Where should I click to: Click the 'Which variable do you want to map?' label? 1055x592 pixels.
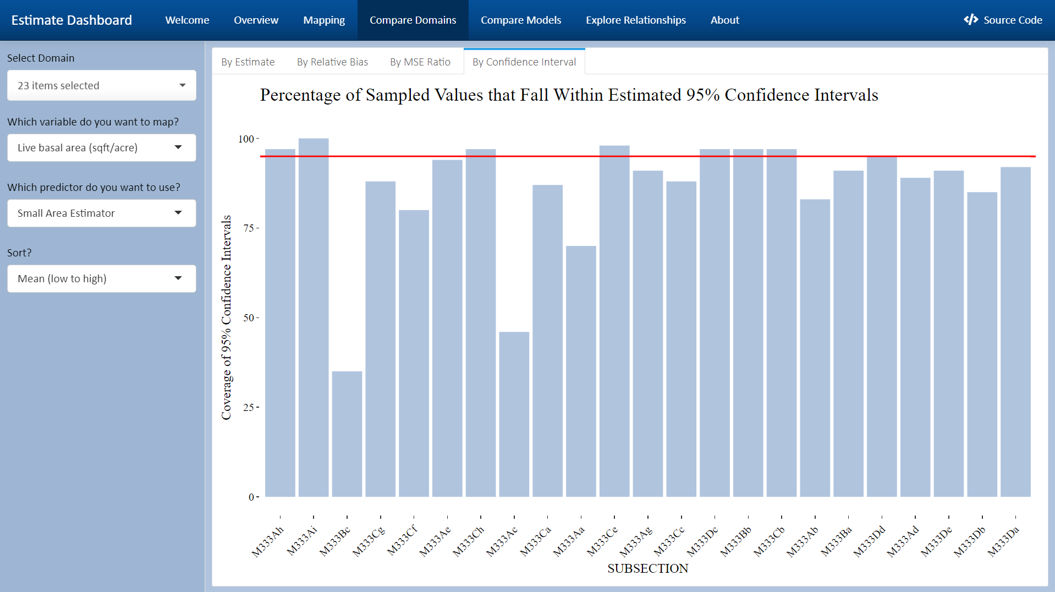93,122
